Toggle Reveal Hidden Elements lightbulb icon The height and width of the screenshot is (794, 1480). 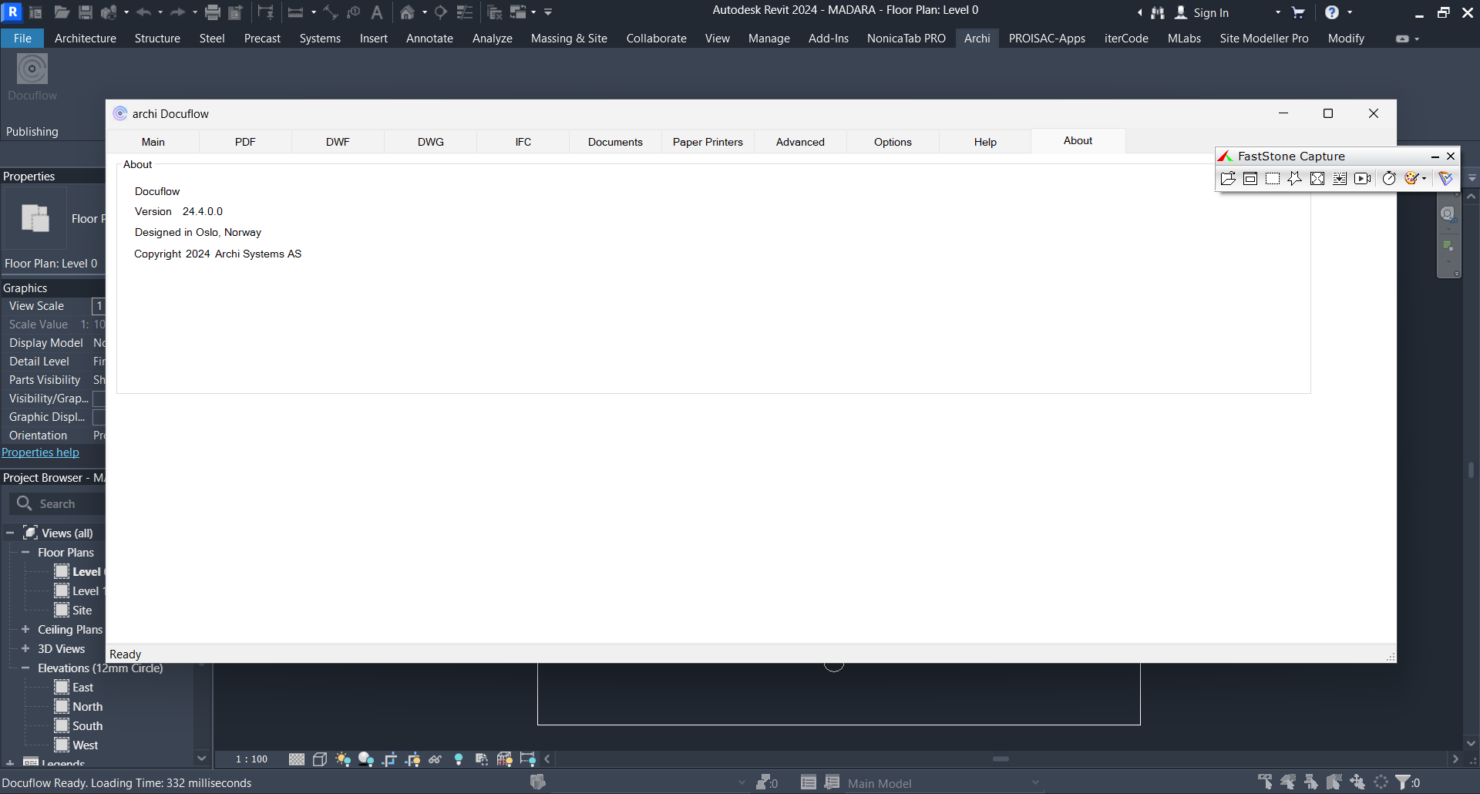coord(459,759)
